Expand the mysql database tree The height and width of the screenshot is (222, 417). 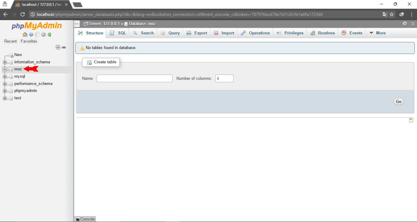5,76
